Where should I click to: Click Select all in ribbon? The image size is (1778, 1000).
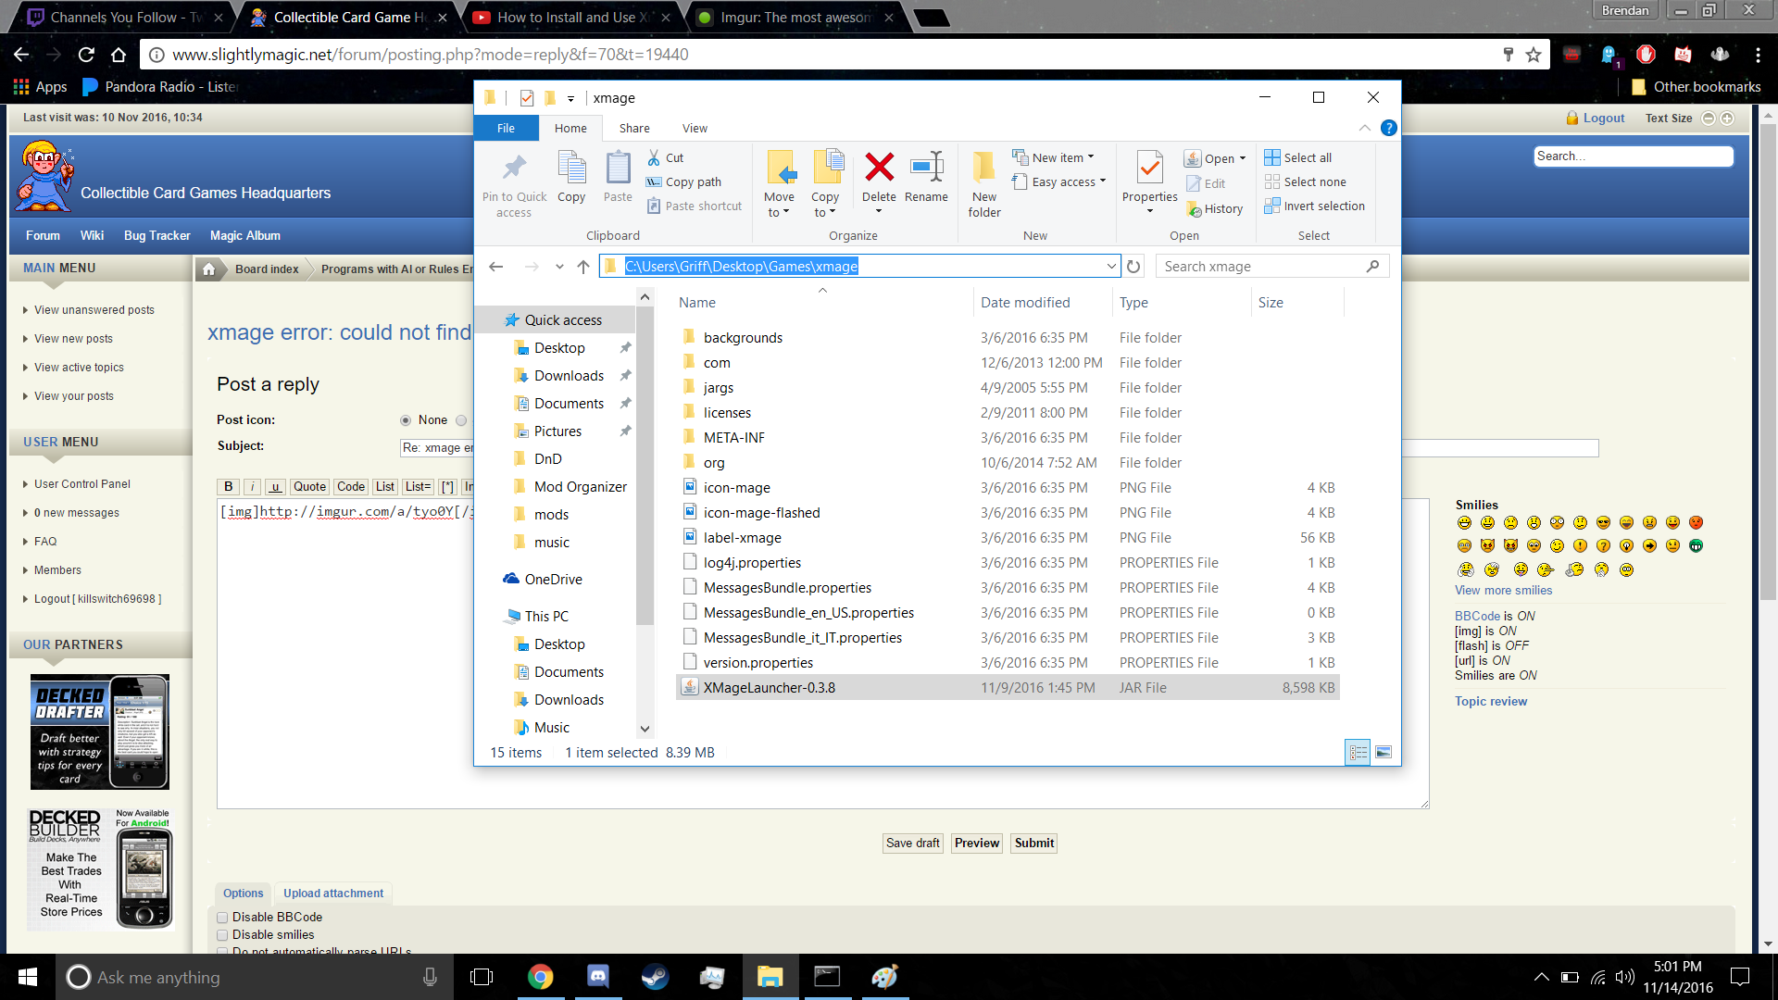coord(1298,158)
